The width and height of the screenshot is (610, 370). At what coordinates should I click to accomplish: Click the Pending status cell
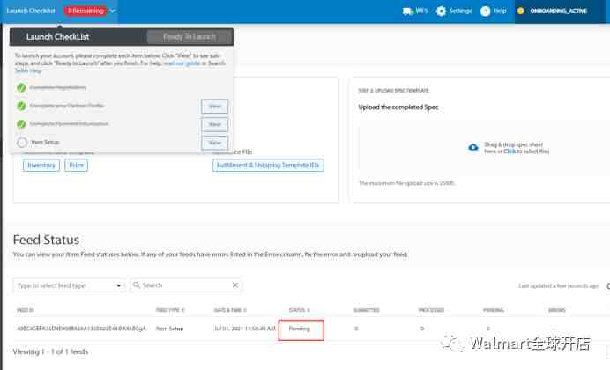coord(299,329)
